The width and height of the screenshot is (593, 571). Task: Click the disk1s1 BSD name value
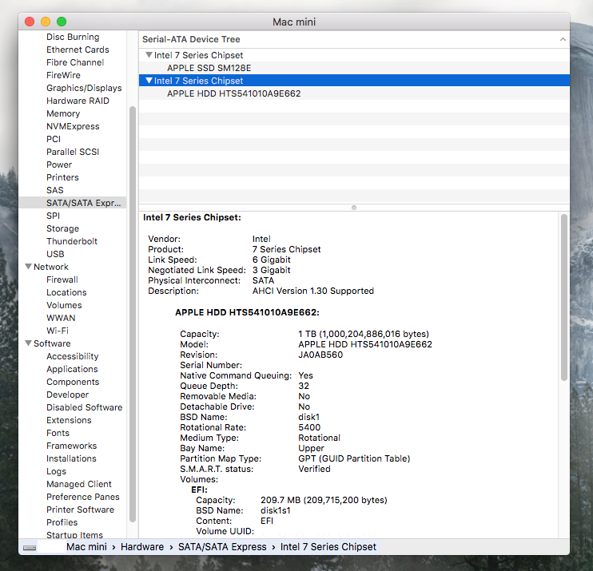coord(275,510)
